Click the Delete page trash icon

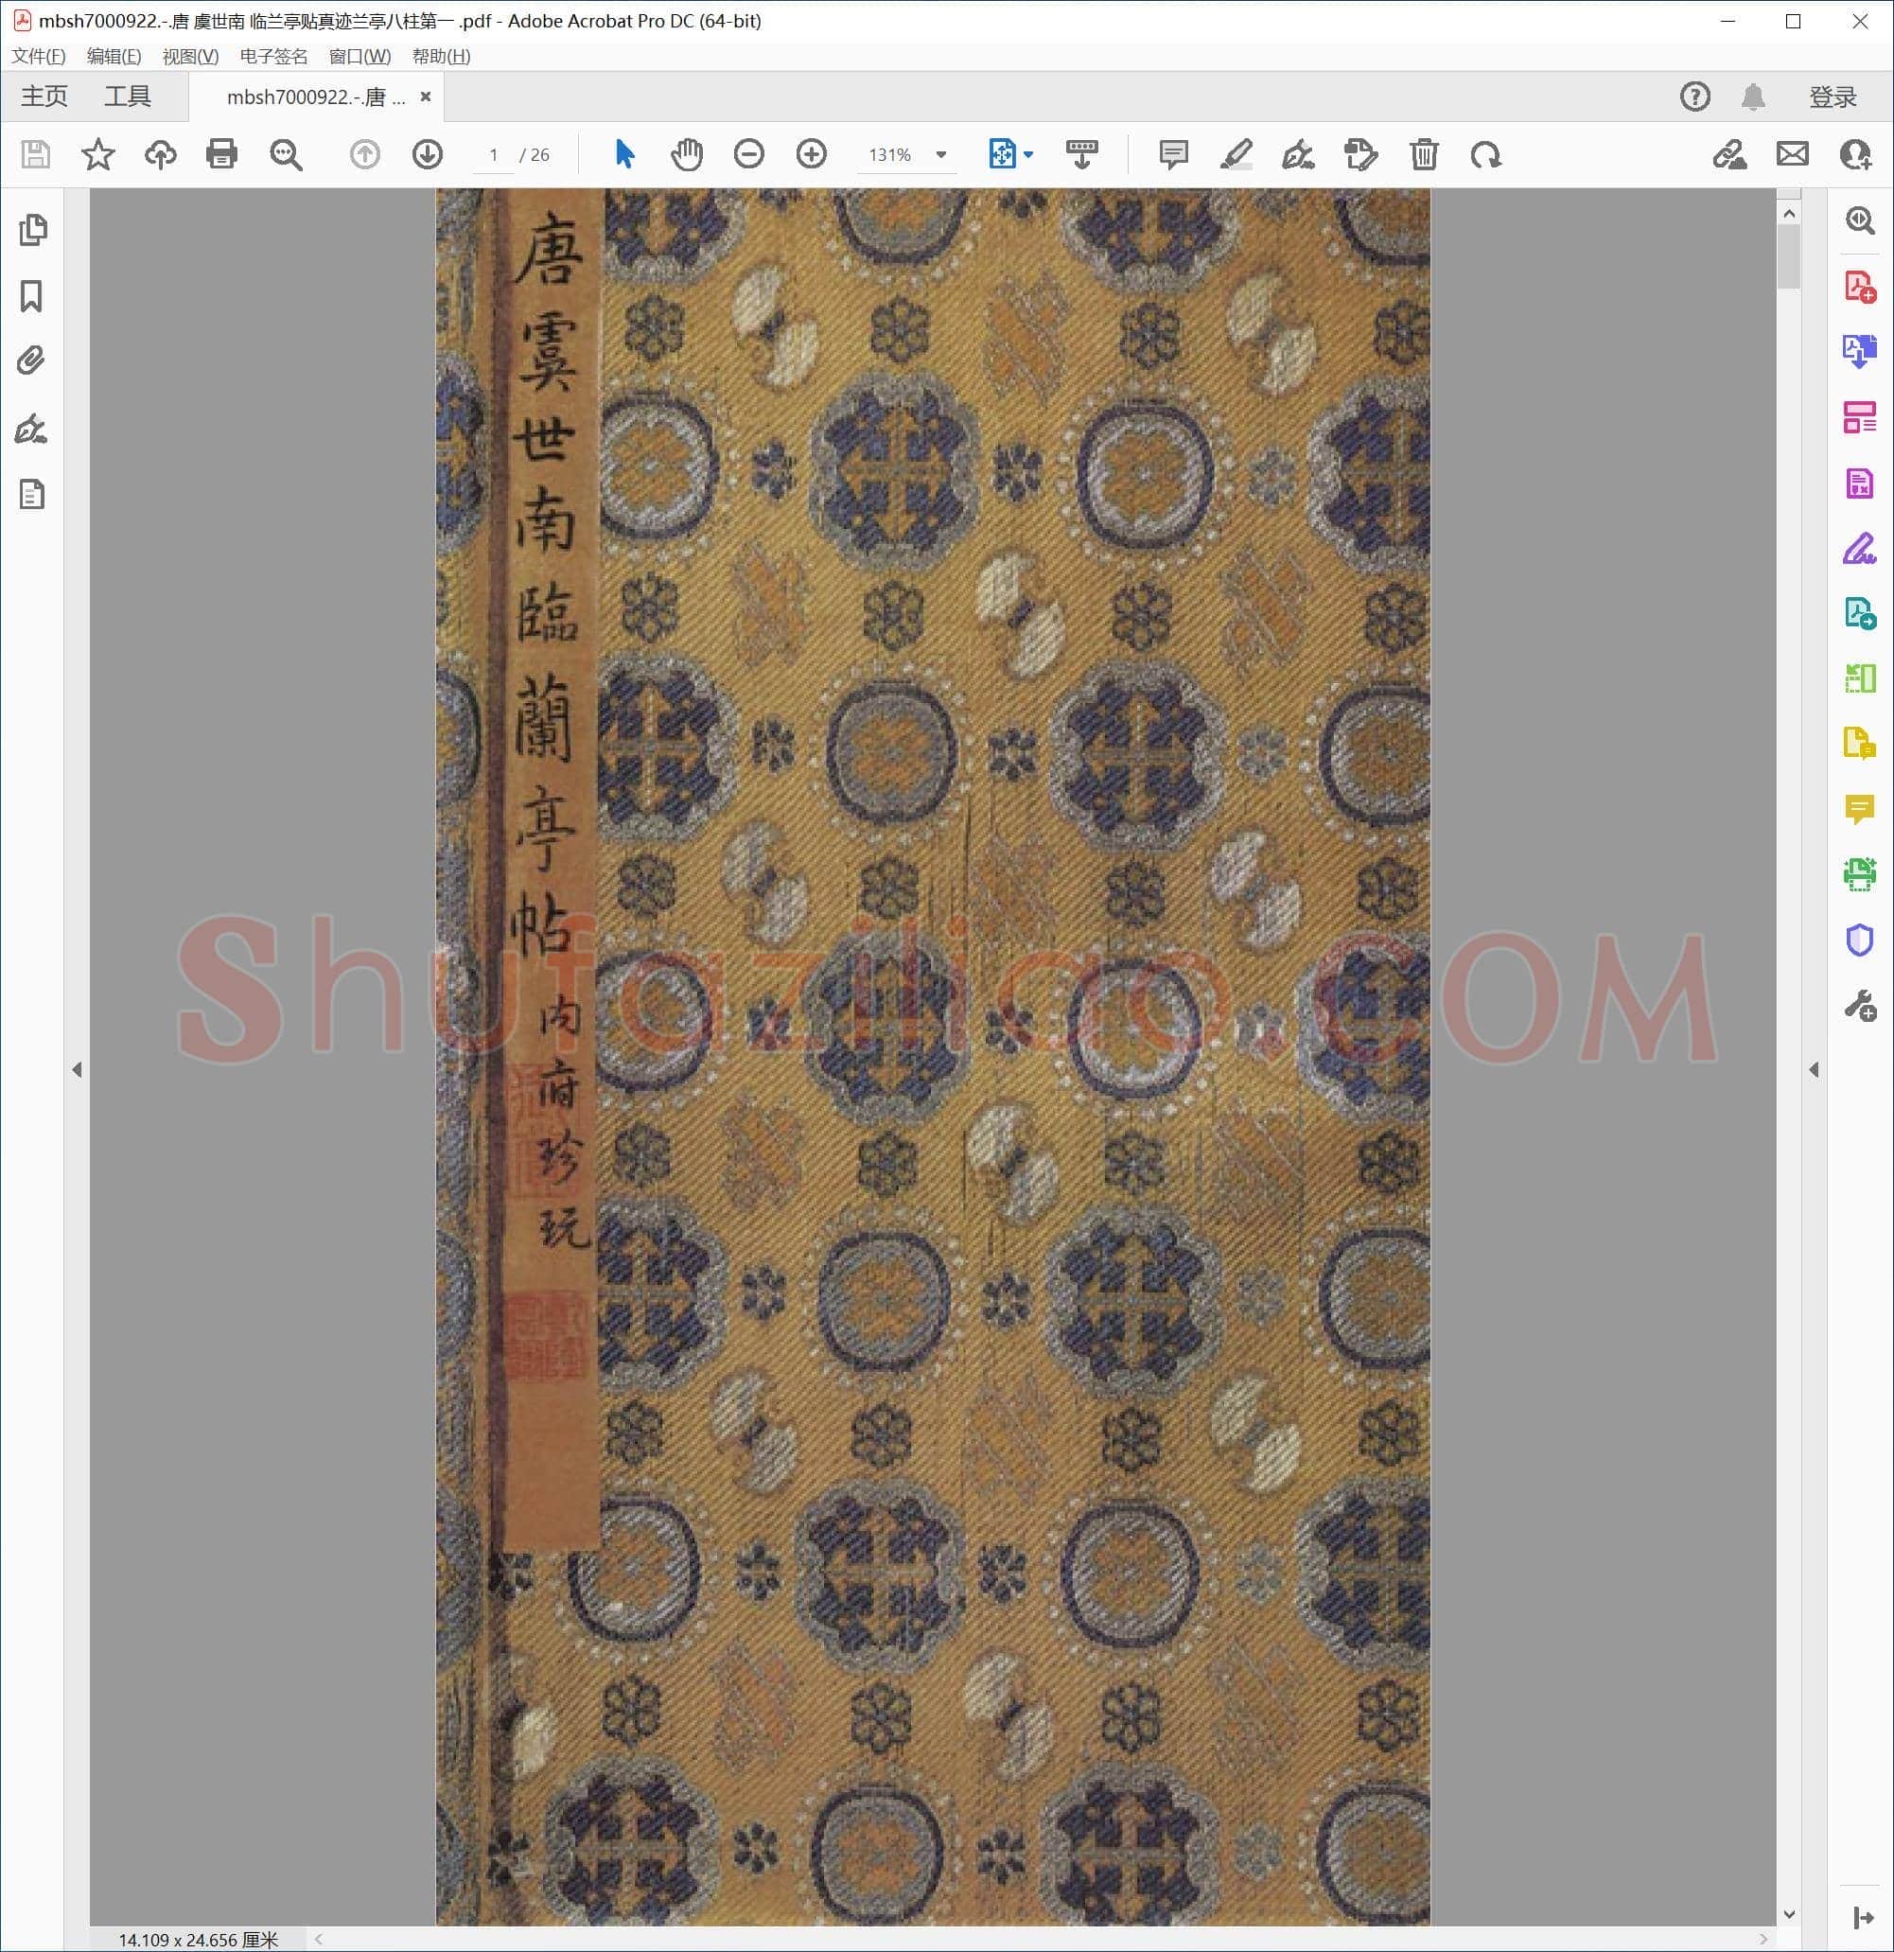click(x=1424, y=154)
